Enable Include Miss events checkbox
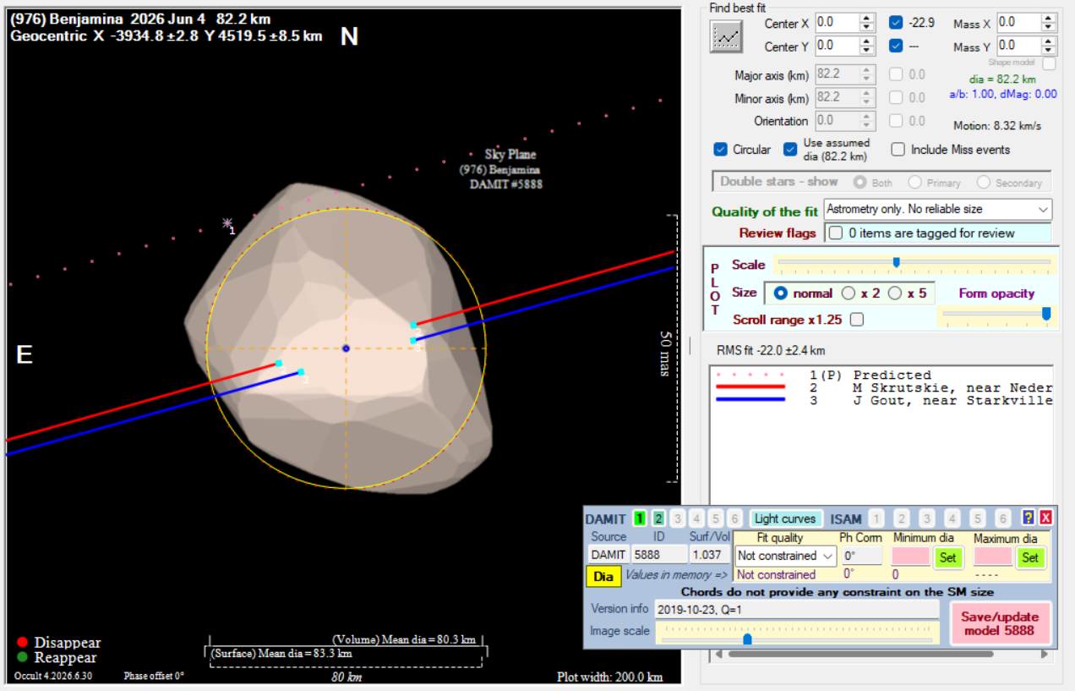Image resolution: width=1075 pixels, height=691 pixels. 898,150
